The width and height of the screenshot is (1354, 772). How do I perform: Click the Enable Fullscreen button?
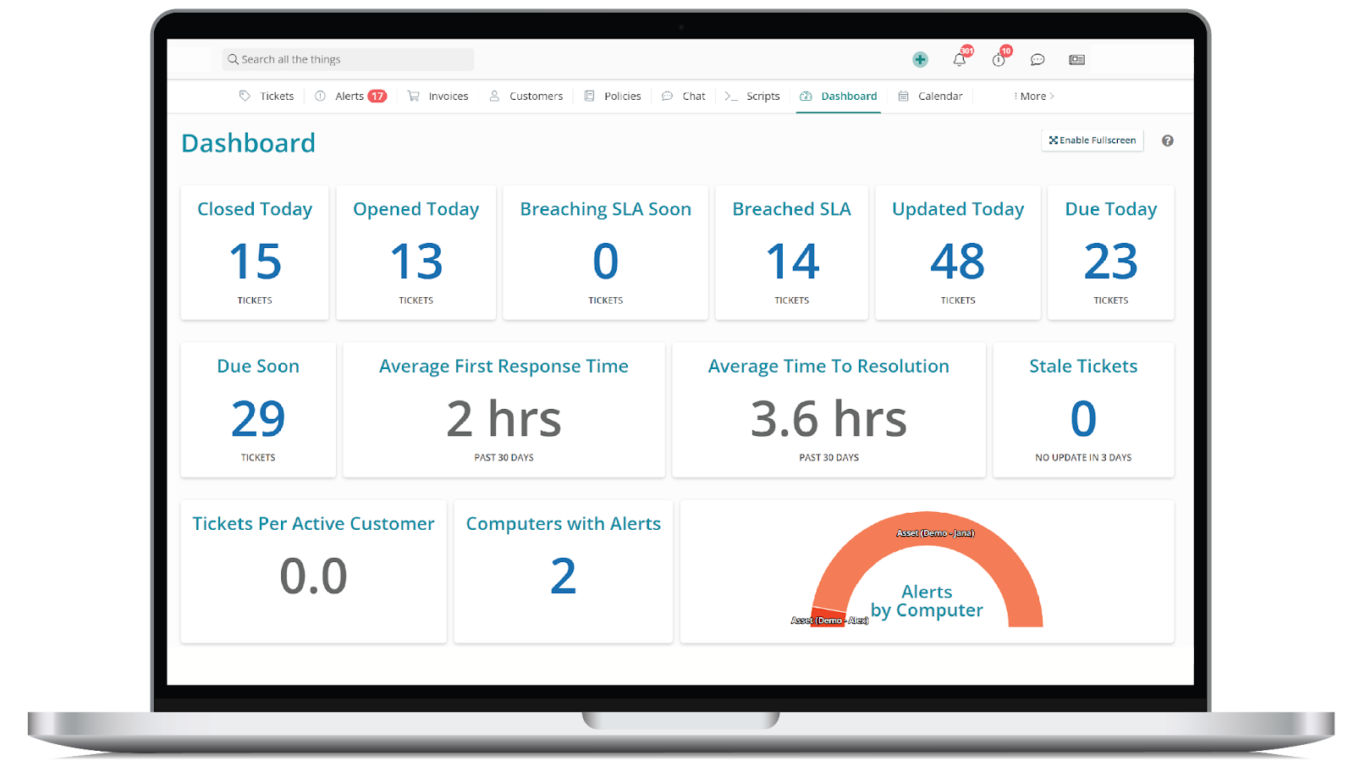1092,141
